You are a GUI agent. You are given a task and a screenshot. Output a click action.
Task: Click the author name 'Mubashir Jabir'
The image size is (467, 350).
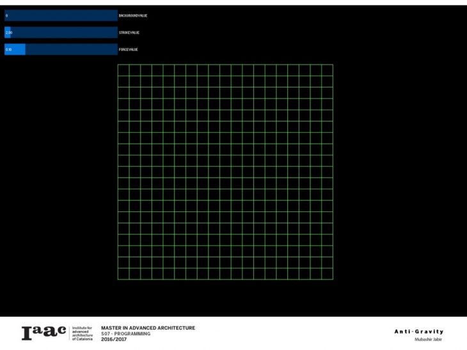[428, 339]
